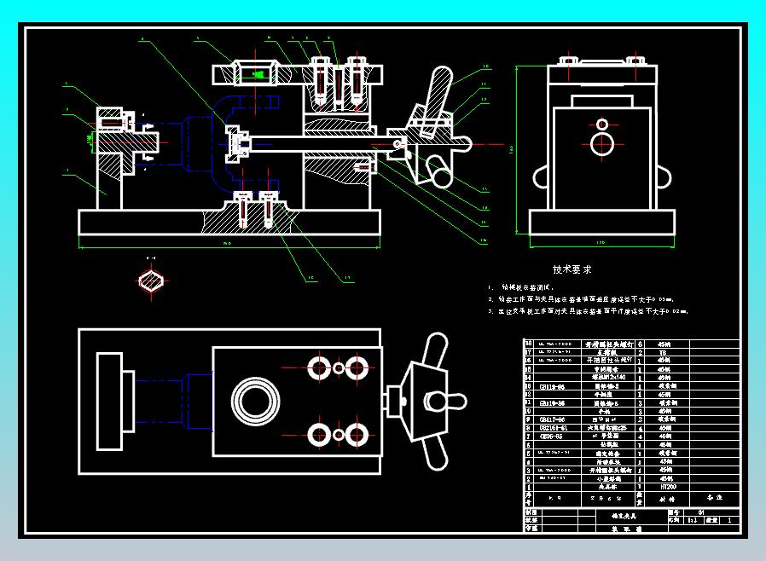Viewport: 766px width, 561px height.
Task: Select the 1:1 scale value in title block
Action: [693, 520]
